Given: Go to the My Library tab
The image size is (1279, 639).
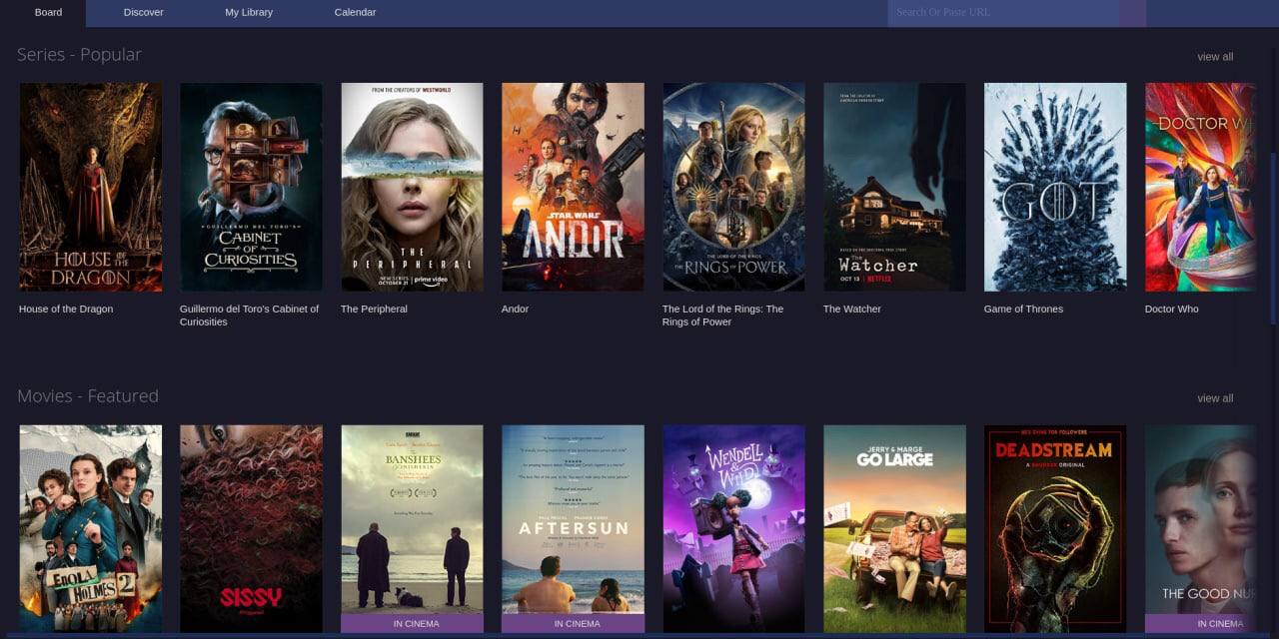Looking at the screenshot, I should point(249,12).
